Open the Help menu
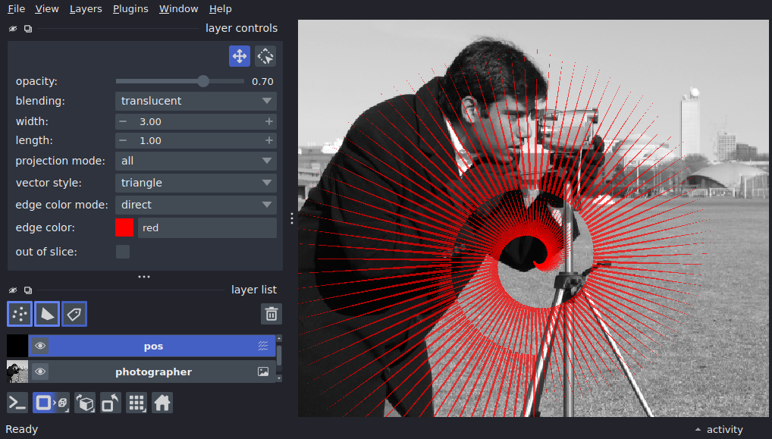 [x=220, y=9]
